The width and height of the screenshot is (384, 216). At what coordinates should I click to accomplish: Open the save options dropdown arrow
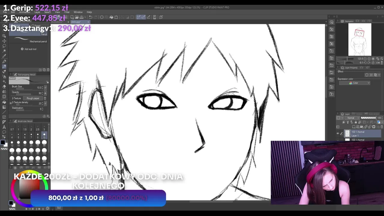coord(85,17)
